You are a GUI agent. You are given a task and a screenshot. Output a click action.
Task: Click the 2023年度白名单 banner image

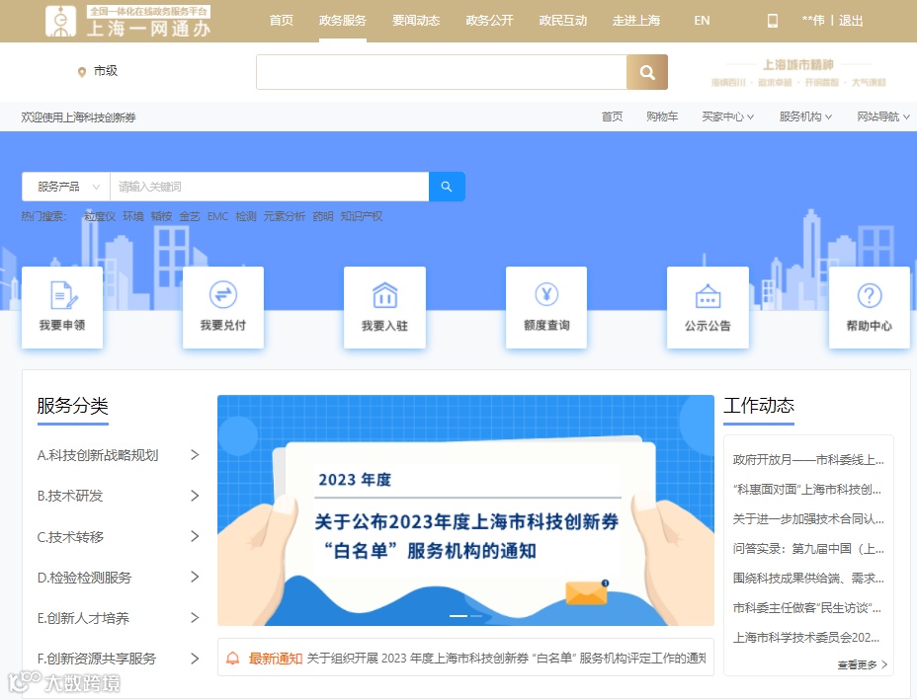tap(465, 510)
